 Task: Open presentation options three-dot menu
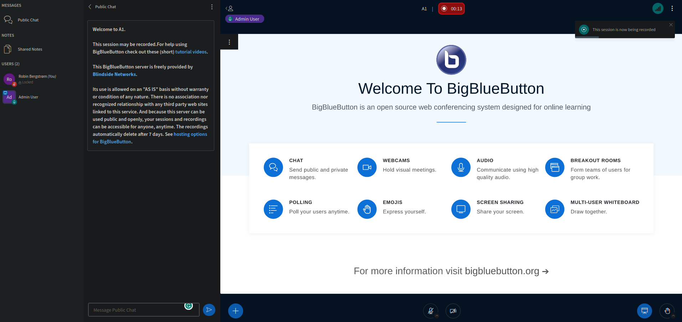[x=229, y=42]
